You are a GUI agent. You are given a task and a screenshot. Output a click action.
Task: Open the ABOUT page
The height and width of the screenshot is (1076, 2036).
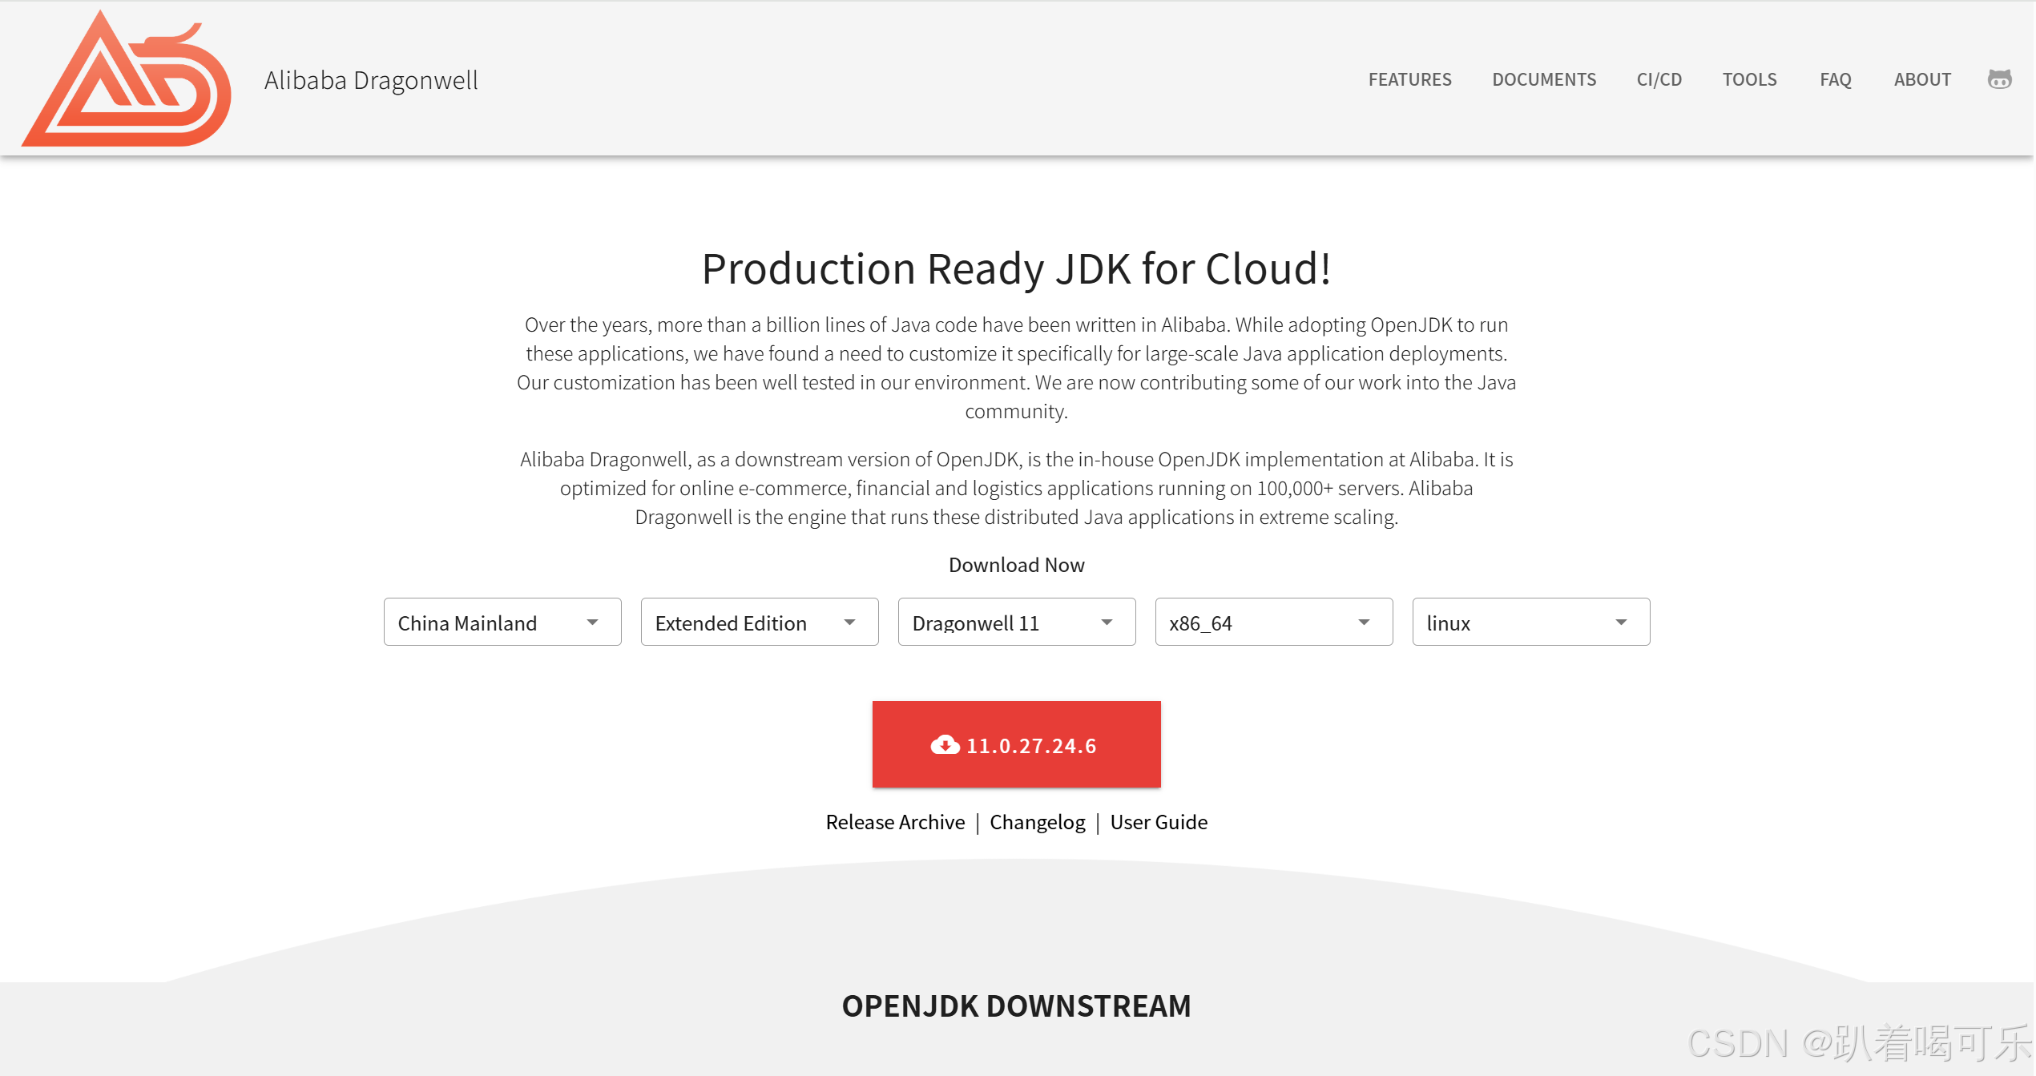tap(1922, 79)
